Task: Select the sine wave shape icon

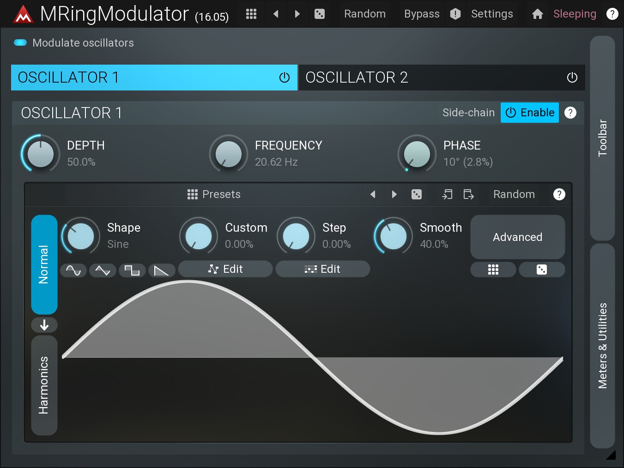Action: coord(73,270)
